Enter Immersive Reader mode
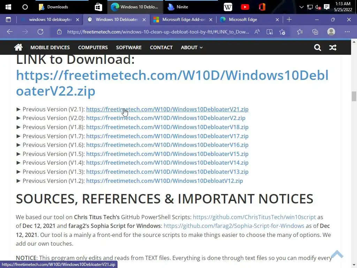The image size is (357, 268). pos(269,32)
